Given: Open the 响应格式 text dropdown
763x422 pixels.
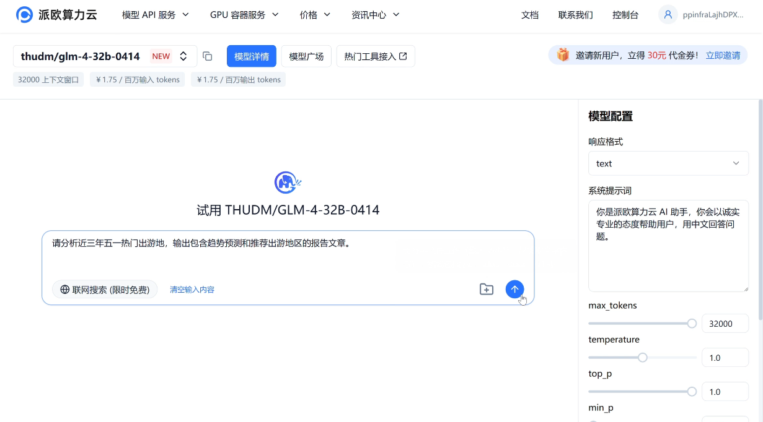Looking at the screenshot, I should pos(668,163).
